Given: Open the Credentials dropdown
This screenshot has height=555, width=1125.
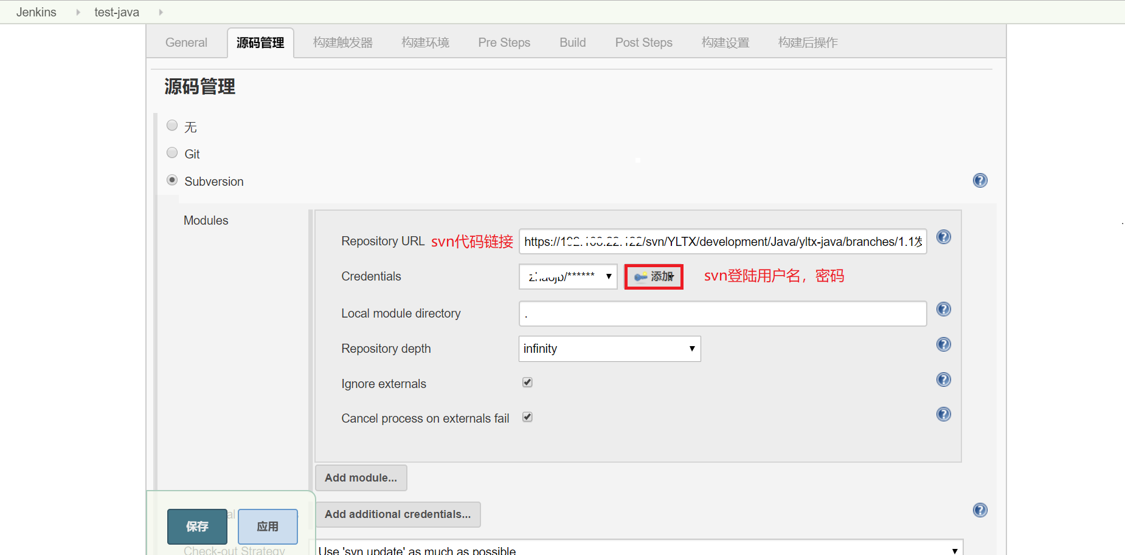Looking at the screenshot, I should click(x=568, y=276).
